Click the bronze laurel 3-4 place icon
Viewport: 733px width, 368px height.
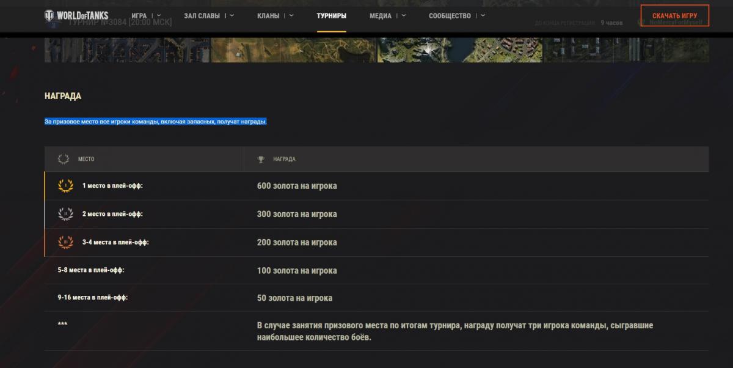tap(65, 242)
